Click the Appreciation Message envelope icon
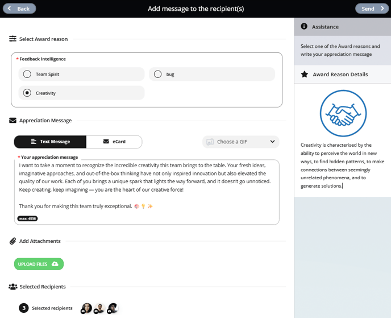Screen dimensions: 391x318 13,120
